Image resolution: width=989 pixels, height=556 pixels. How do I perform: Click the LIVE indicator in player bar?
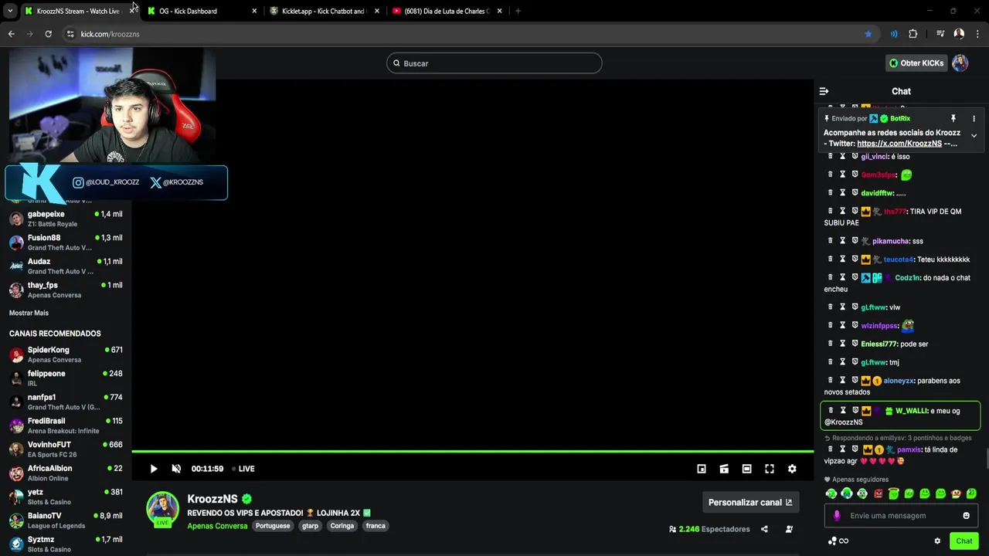click(243, 469)
